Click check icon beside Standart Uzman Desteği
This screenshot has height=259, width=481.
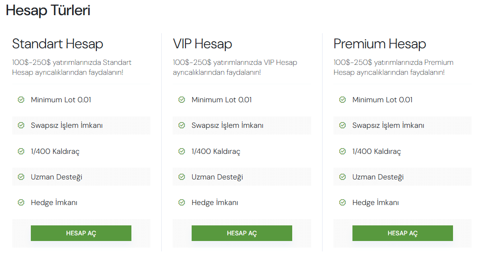(x=21, y=177)
